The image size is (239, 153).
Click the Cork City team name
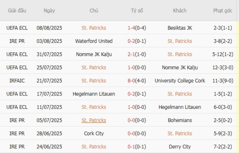click(94, 134)
